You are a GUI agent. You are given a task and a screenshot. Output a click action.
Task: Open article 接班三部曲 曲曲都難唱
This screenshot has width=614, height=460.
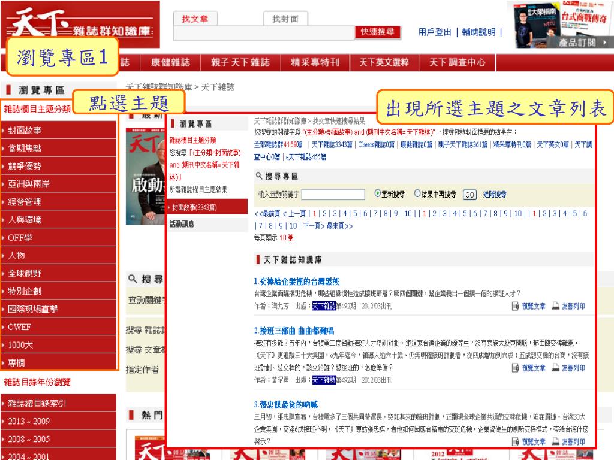[x=297, y=331]
